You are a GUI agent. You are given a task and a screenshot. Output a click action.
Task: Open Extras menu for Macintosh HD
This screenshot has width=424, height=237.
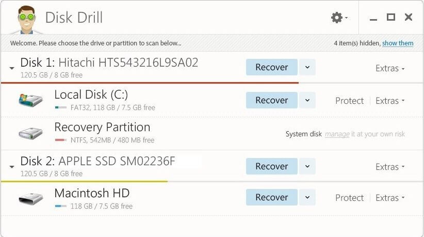tap(390, 198)
